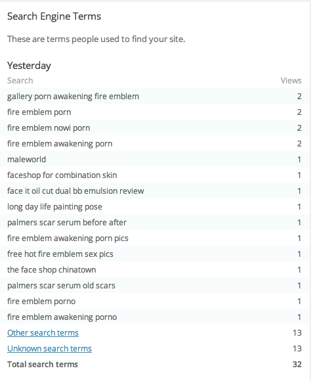Select the maleworld search term row

[x=155, y=160]
